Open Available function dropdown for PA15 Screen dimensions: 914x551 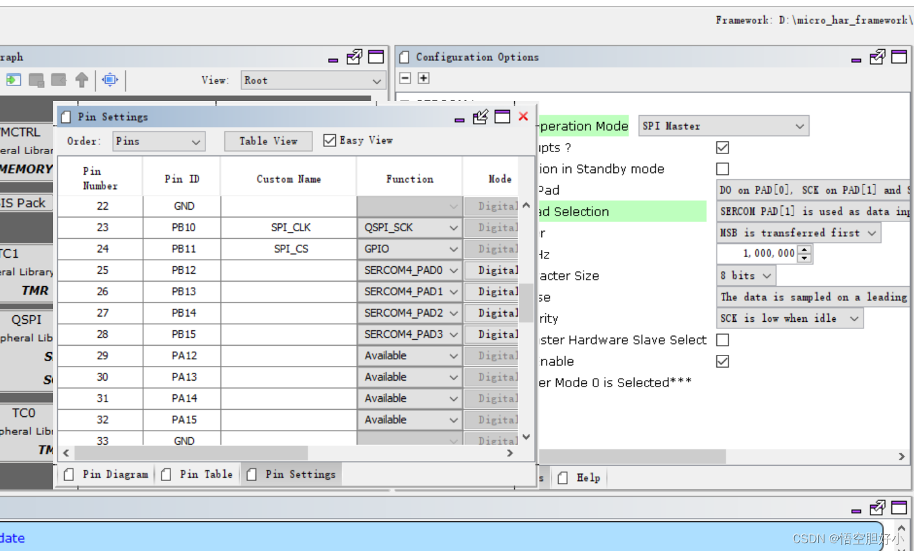pos(410,420)
